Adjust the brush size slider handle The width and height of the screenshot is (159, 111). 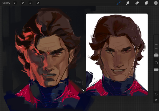(156, 55)
